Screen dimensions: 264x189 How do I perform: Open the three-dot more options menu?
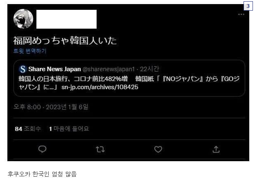click(241, 14)
